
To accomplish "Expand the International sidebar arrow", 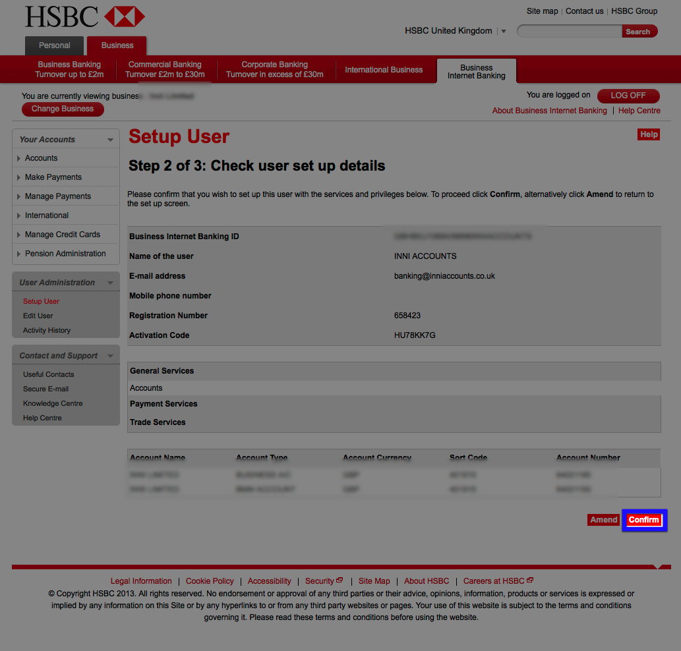I will [x=18, y=215].
